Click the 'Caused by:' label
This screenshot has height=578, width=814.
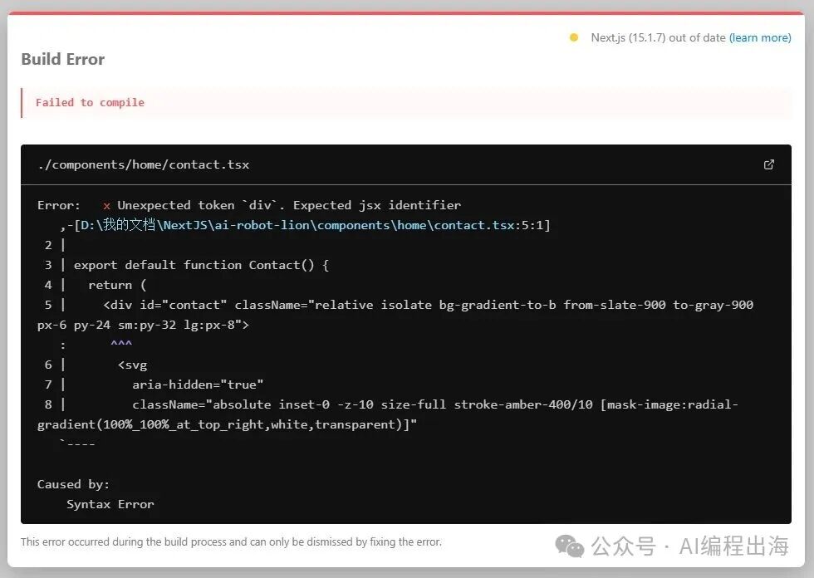(73, 484)
